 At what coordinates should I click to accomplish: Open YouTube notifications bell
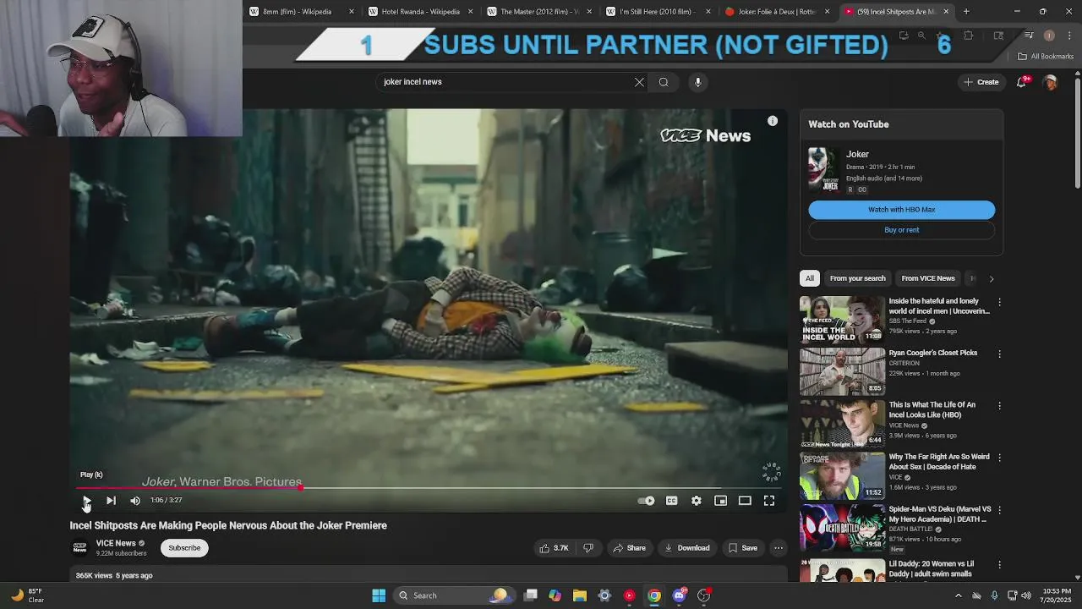pos(1022,82)
